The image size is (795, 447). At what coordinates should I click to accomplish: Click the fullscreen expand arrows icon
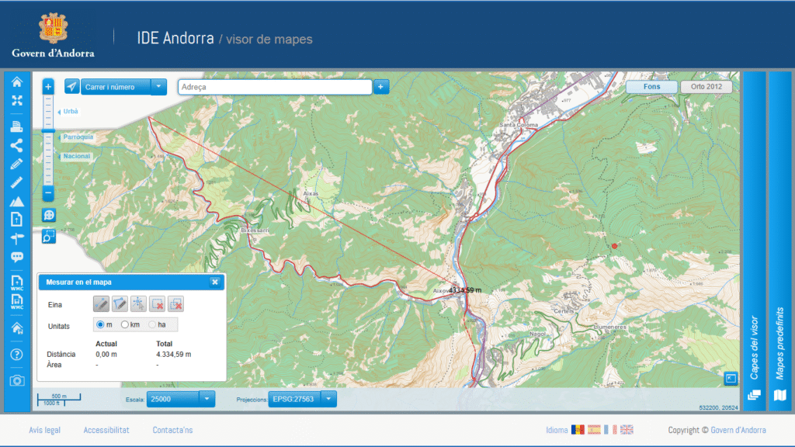click(x=16, y=100)
